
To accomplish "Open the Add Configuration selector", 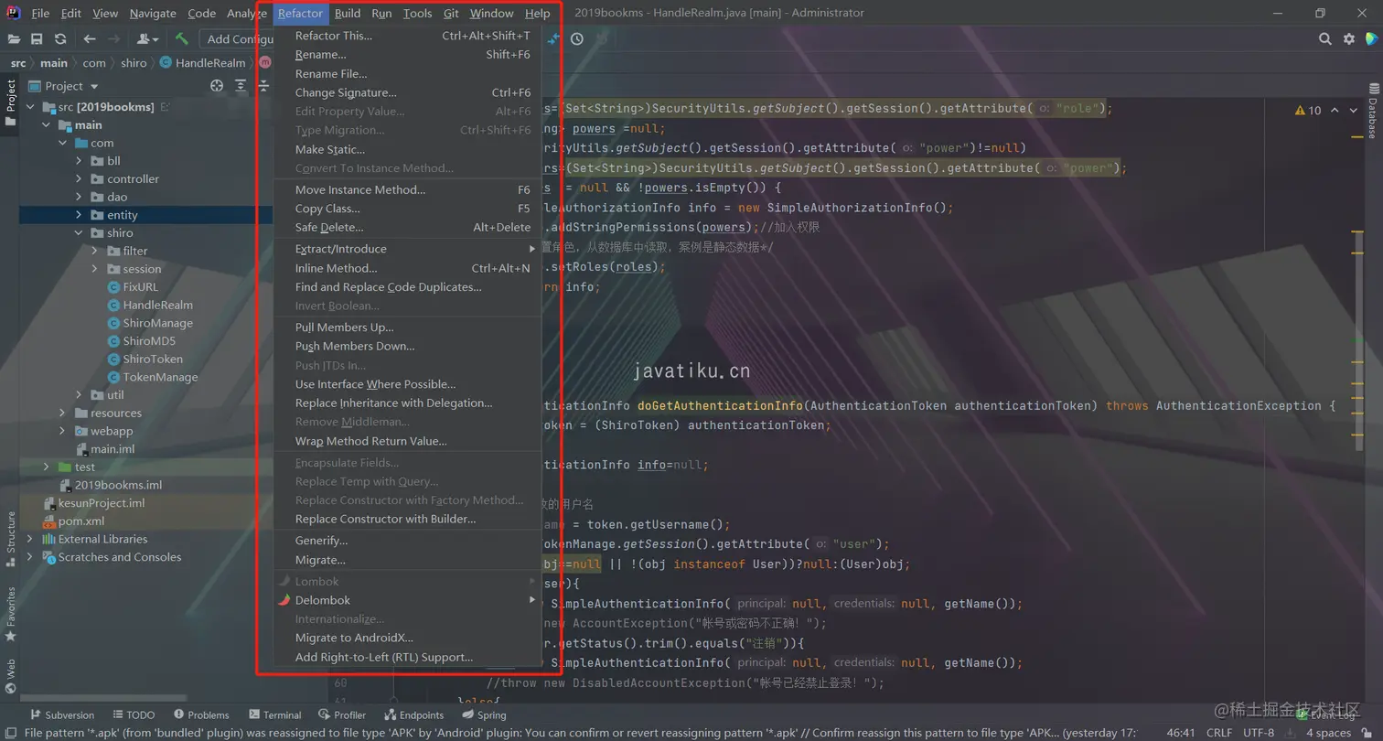I will click(237, 39).
